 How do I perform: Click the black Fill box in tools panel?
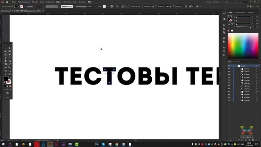coord(6,79)
